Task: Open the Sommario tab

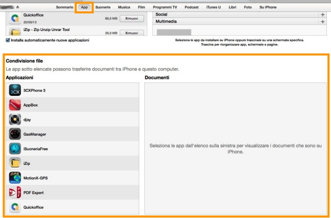Action: tap(65, 7)
